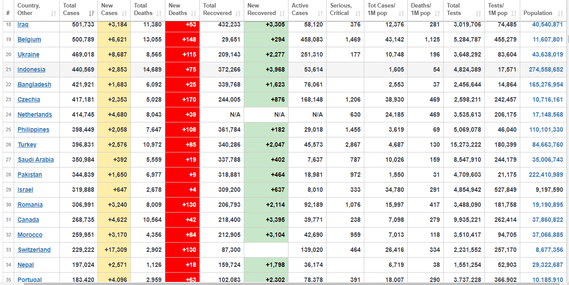Select Bangladesh total deaths value 6,092

click(154, 84)
